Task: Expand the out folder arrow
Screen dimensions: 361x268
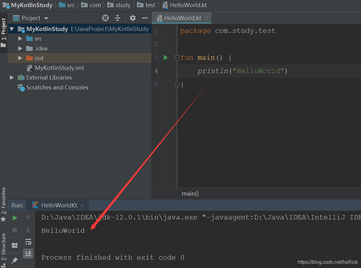Action: click(x=20, y=58)
